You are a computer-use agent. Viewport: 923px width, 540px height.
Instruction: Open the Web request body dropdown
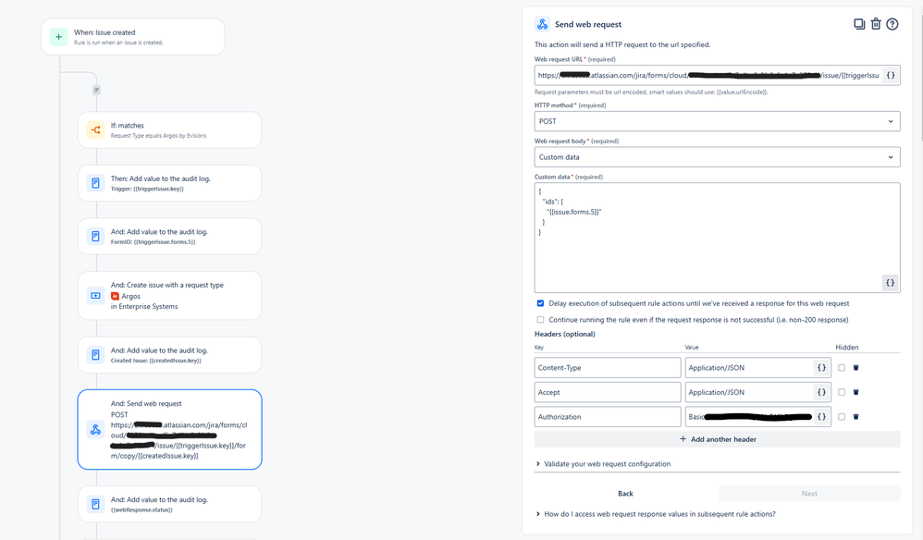(x=717, y=156)
